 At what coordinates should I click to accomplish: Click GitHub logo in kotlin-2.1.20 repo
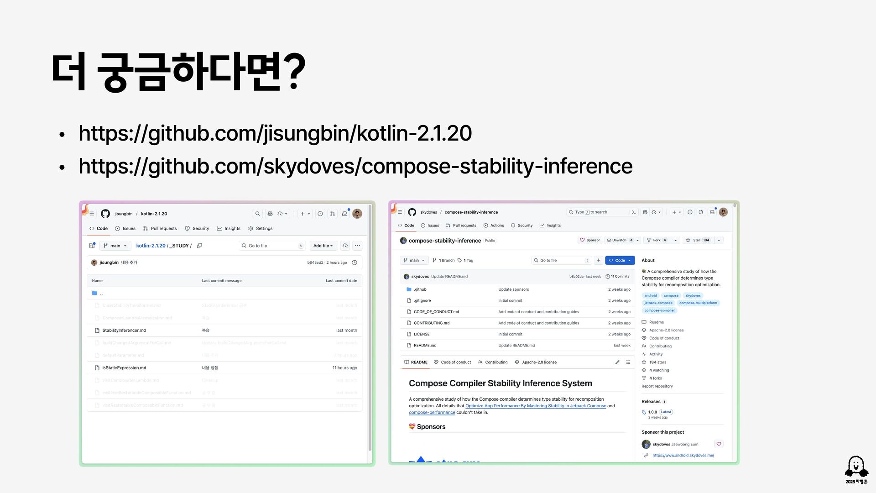105,214
